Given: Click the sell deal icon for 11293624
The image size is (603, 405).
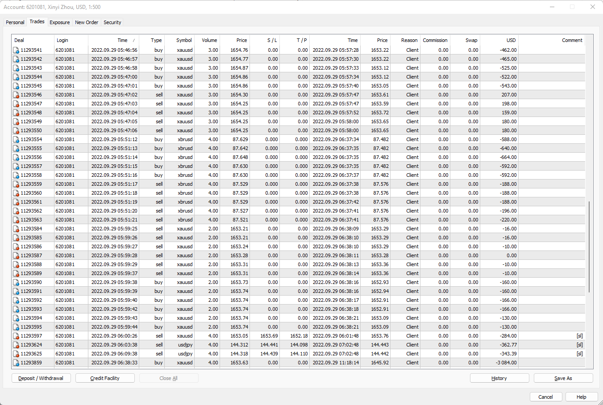Looking at the screenshot, I should (16, 345).
